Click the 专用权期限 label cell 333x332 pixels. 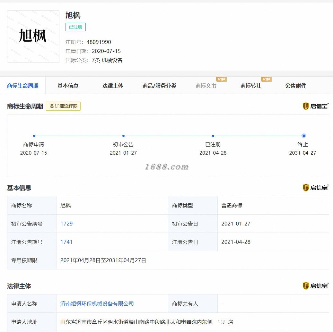click(32, 260)
